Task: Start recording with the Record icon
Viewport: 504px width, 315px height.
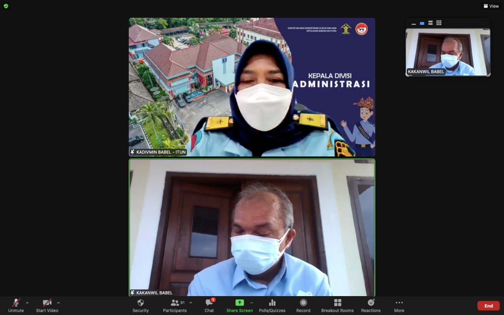Action: 303,305
